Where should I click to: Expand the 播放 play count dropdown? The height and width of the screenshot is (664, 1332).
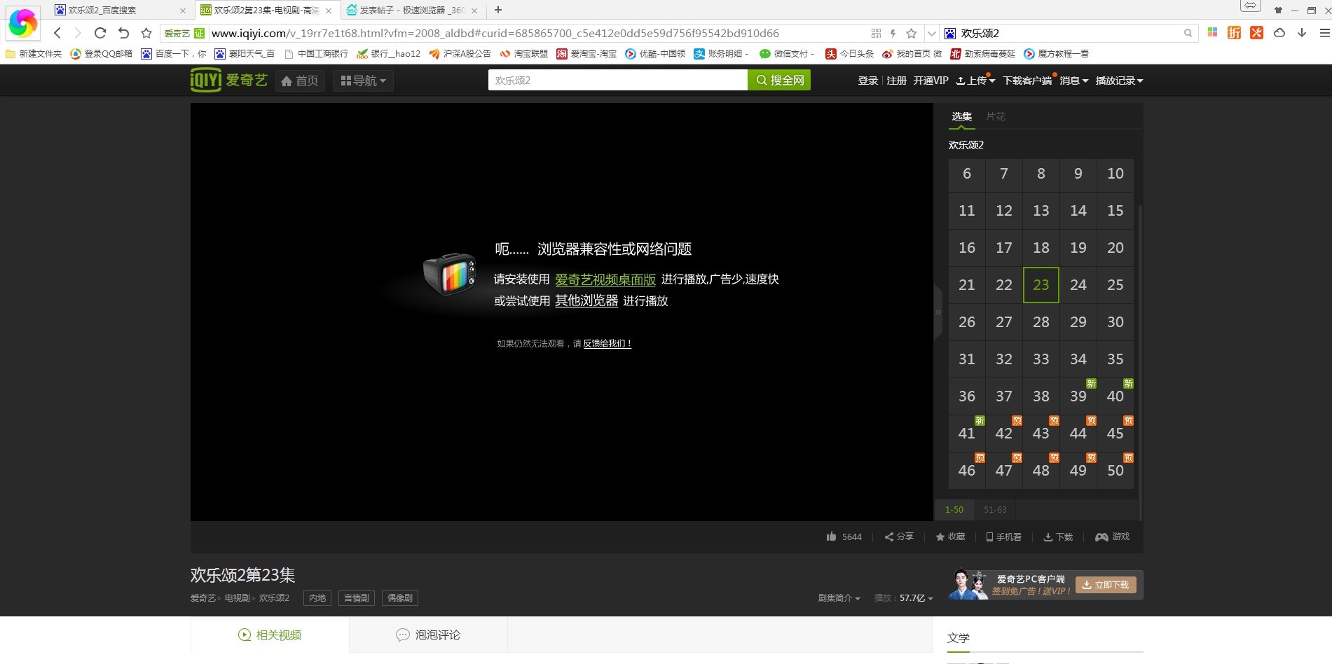coord(904,598)
